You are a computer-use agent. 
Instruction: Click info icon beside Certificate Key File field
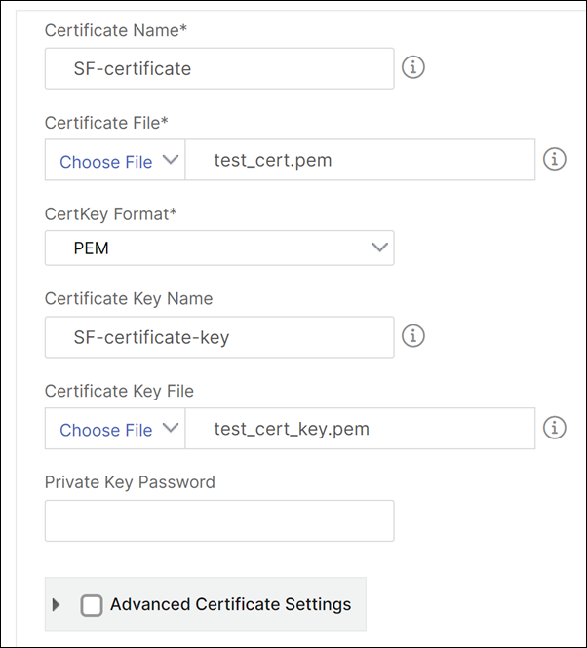pos(554,428)
